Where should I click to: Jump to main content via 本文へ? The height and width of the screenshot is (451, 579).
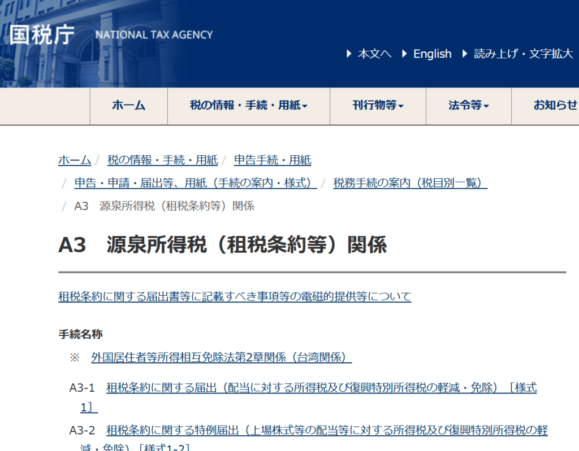[x=374, y=54]
